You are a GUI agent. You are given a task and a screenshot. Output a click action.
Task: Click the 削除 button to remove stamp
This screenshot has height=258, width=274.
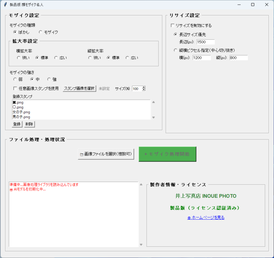coord(29,124)
